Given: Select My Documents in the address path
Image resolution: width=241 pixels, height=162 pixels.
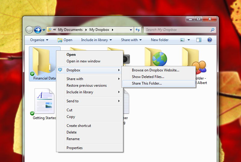Looking at the screenshot, I should 70,30.
